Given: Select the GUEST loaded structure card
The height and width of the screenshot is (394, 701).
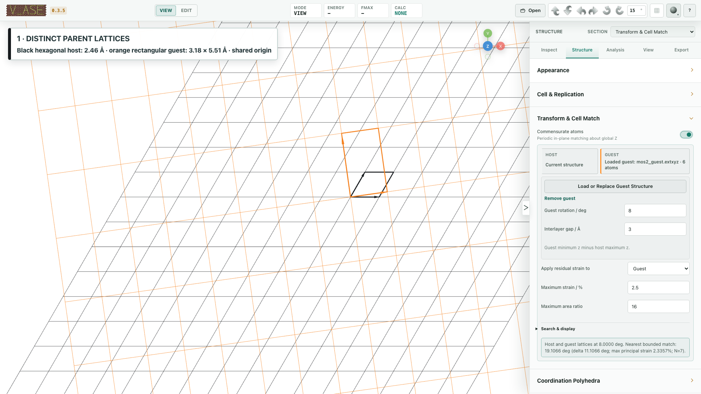Looking at the screenshot, I should coord(645,161).
